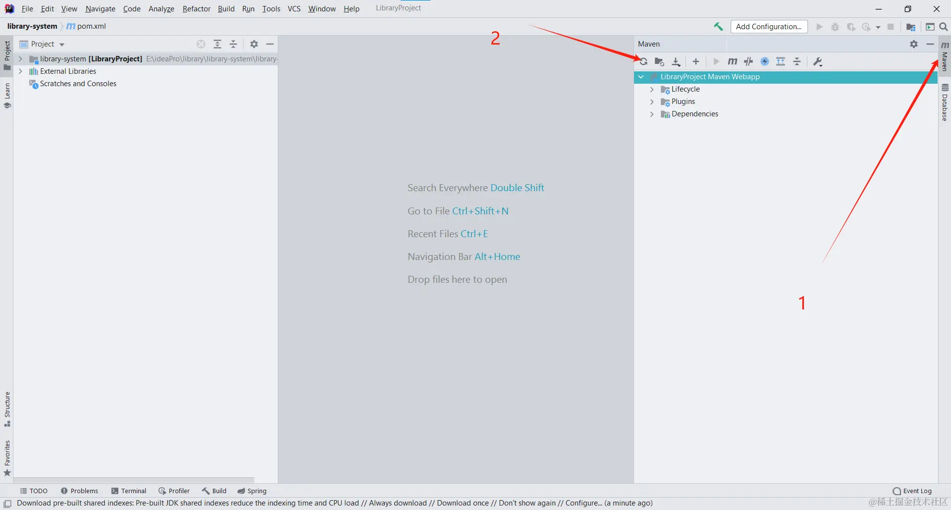The width and height of the screenshot is (951, 510).
Task: Open the Spring tool window
Action: pyautogui.click(x=252, y=491)
